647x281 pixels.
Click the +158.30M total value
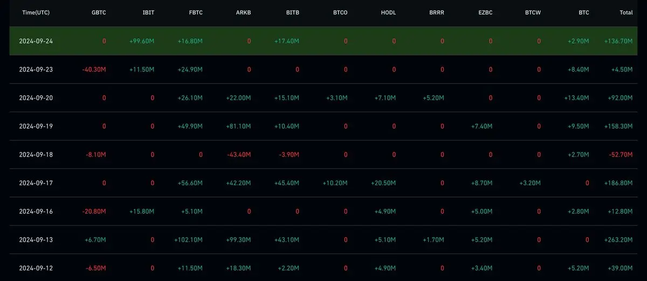tap(619, 127)
